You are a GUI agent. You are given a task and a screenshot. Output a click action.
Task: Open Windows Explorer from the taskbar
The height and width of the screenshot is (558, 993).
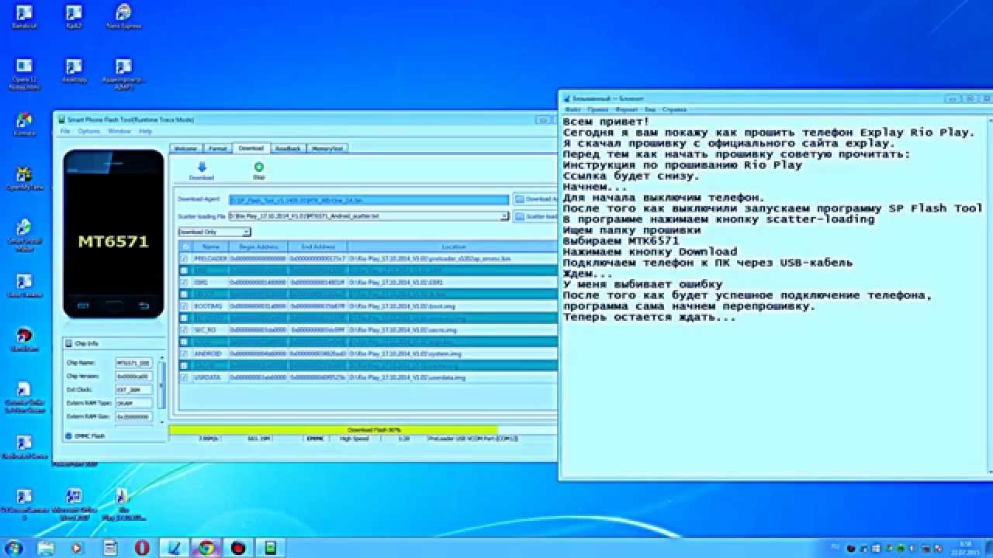pos(47,548)
